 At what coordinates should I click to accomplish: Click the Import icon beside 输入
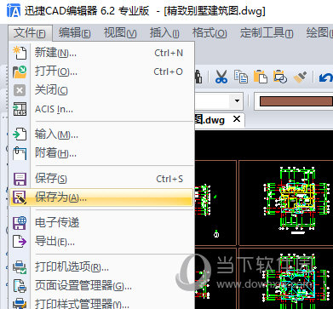pyautogui.click(x=20, y=134)
